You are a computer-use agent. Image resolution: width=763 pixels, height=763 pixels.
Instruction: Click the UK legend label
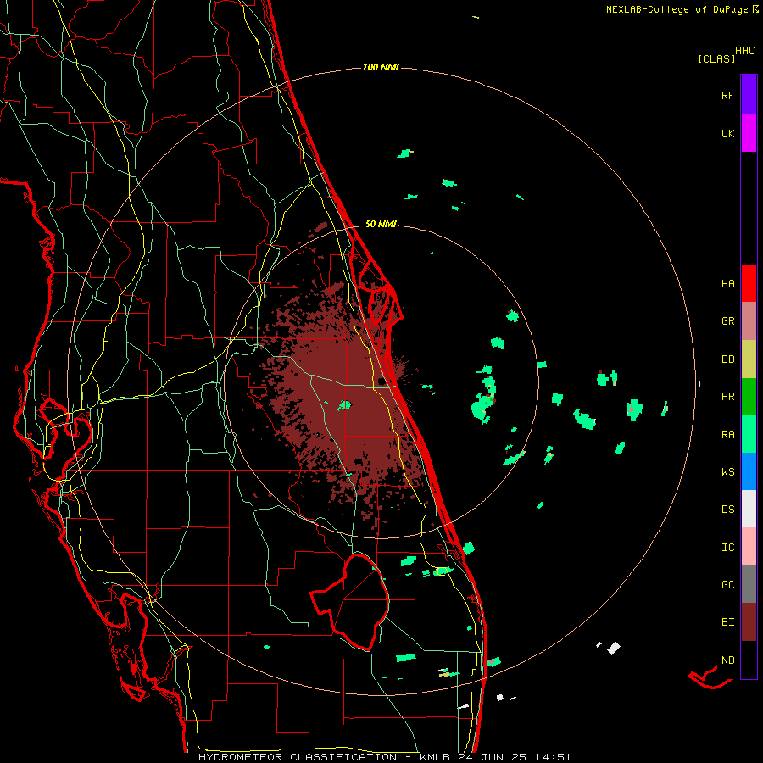point(727,134)
